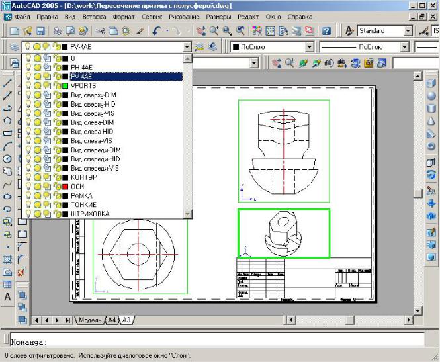Toggle lightbulb on layer PH-4AE
Screen dimensions: 440x362
click(28, 68)
